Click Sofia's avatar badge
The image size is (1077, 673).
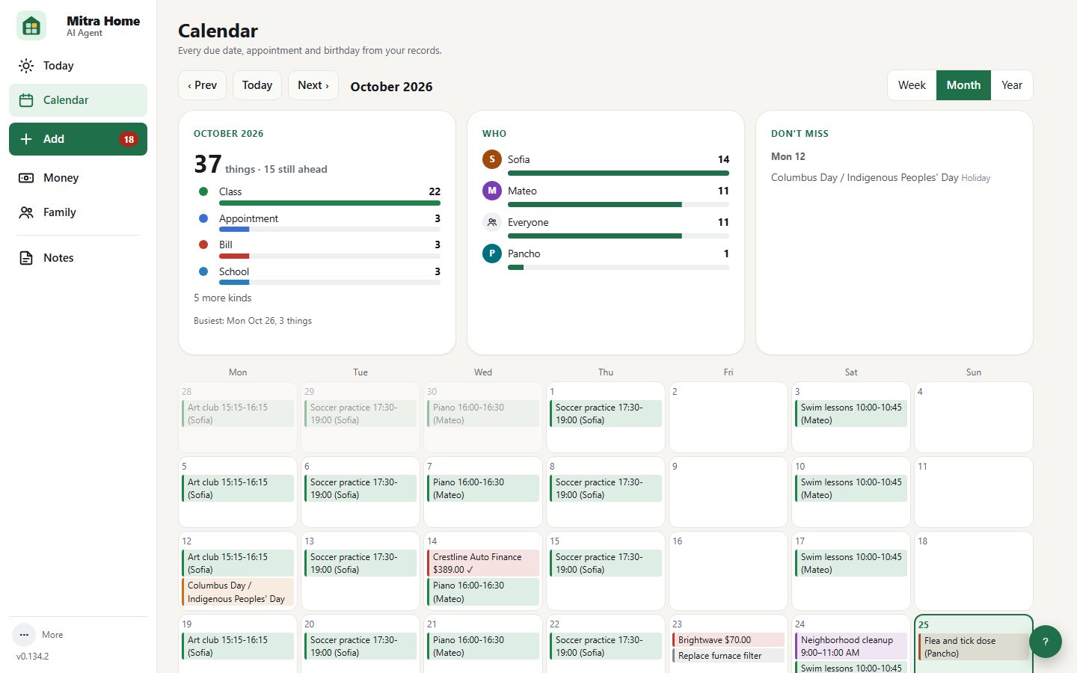point(492,159)
